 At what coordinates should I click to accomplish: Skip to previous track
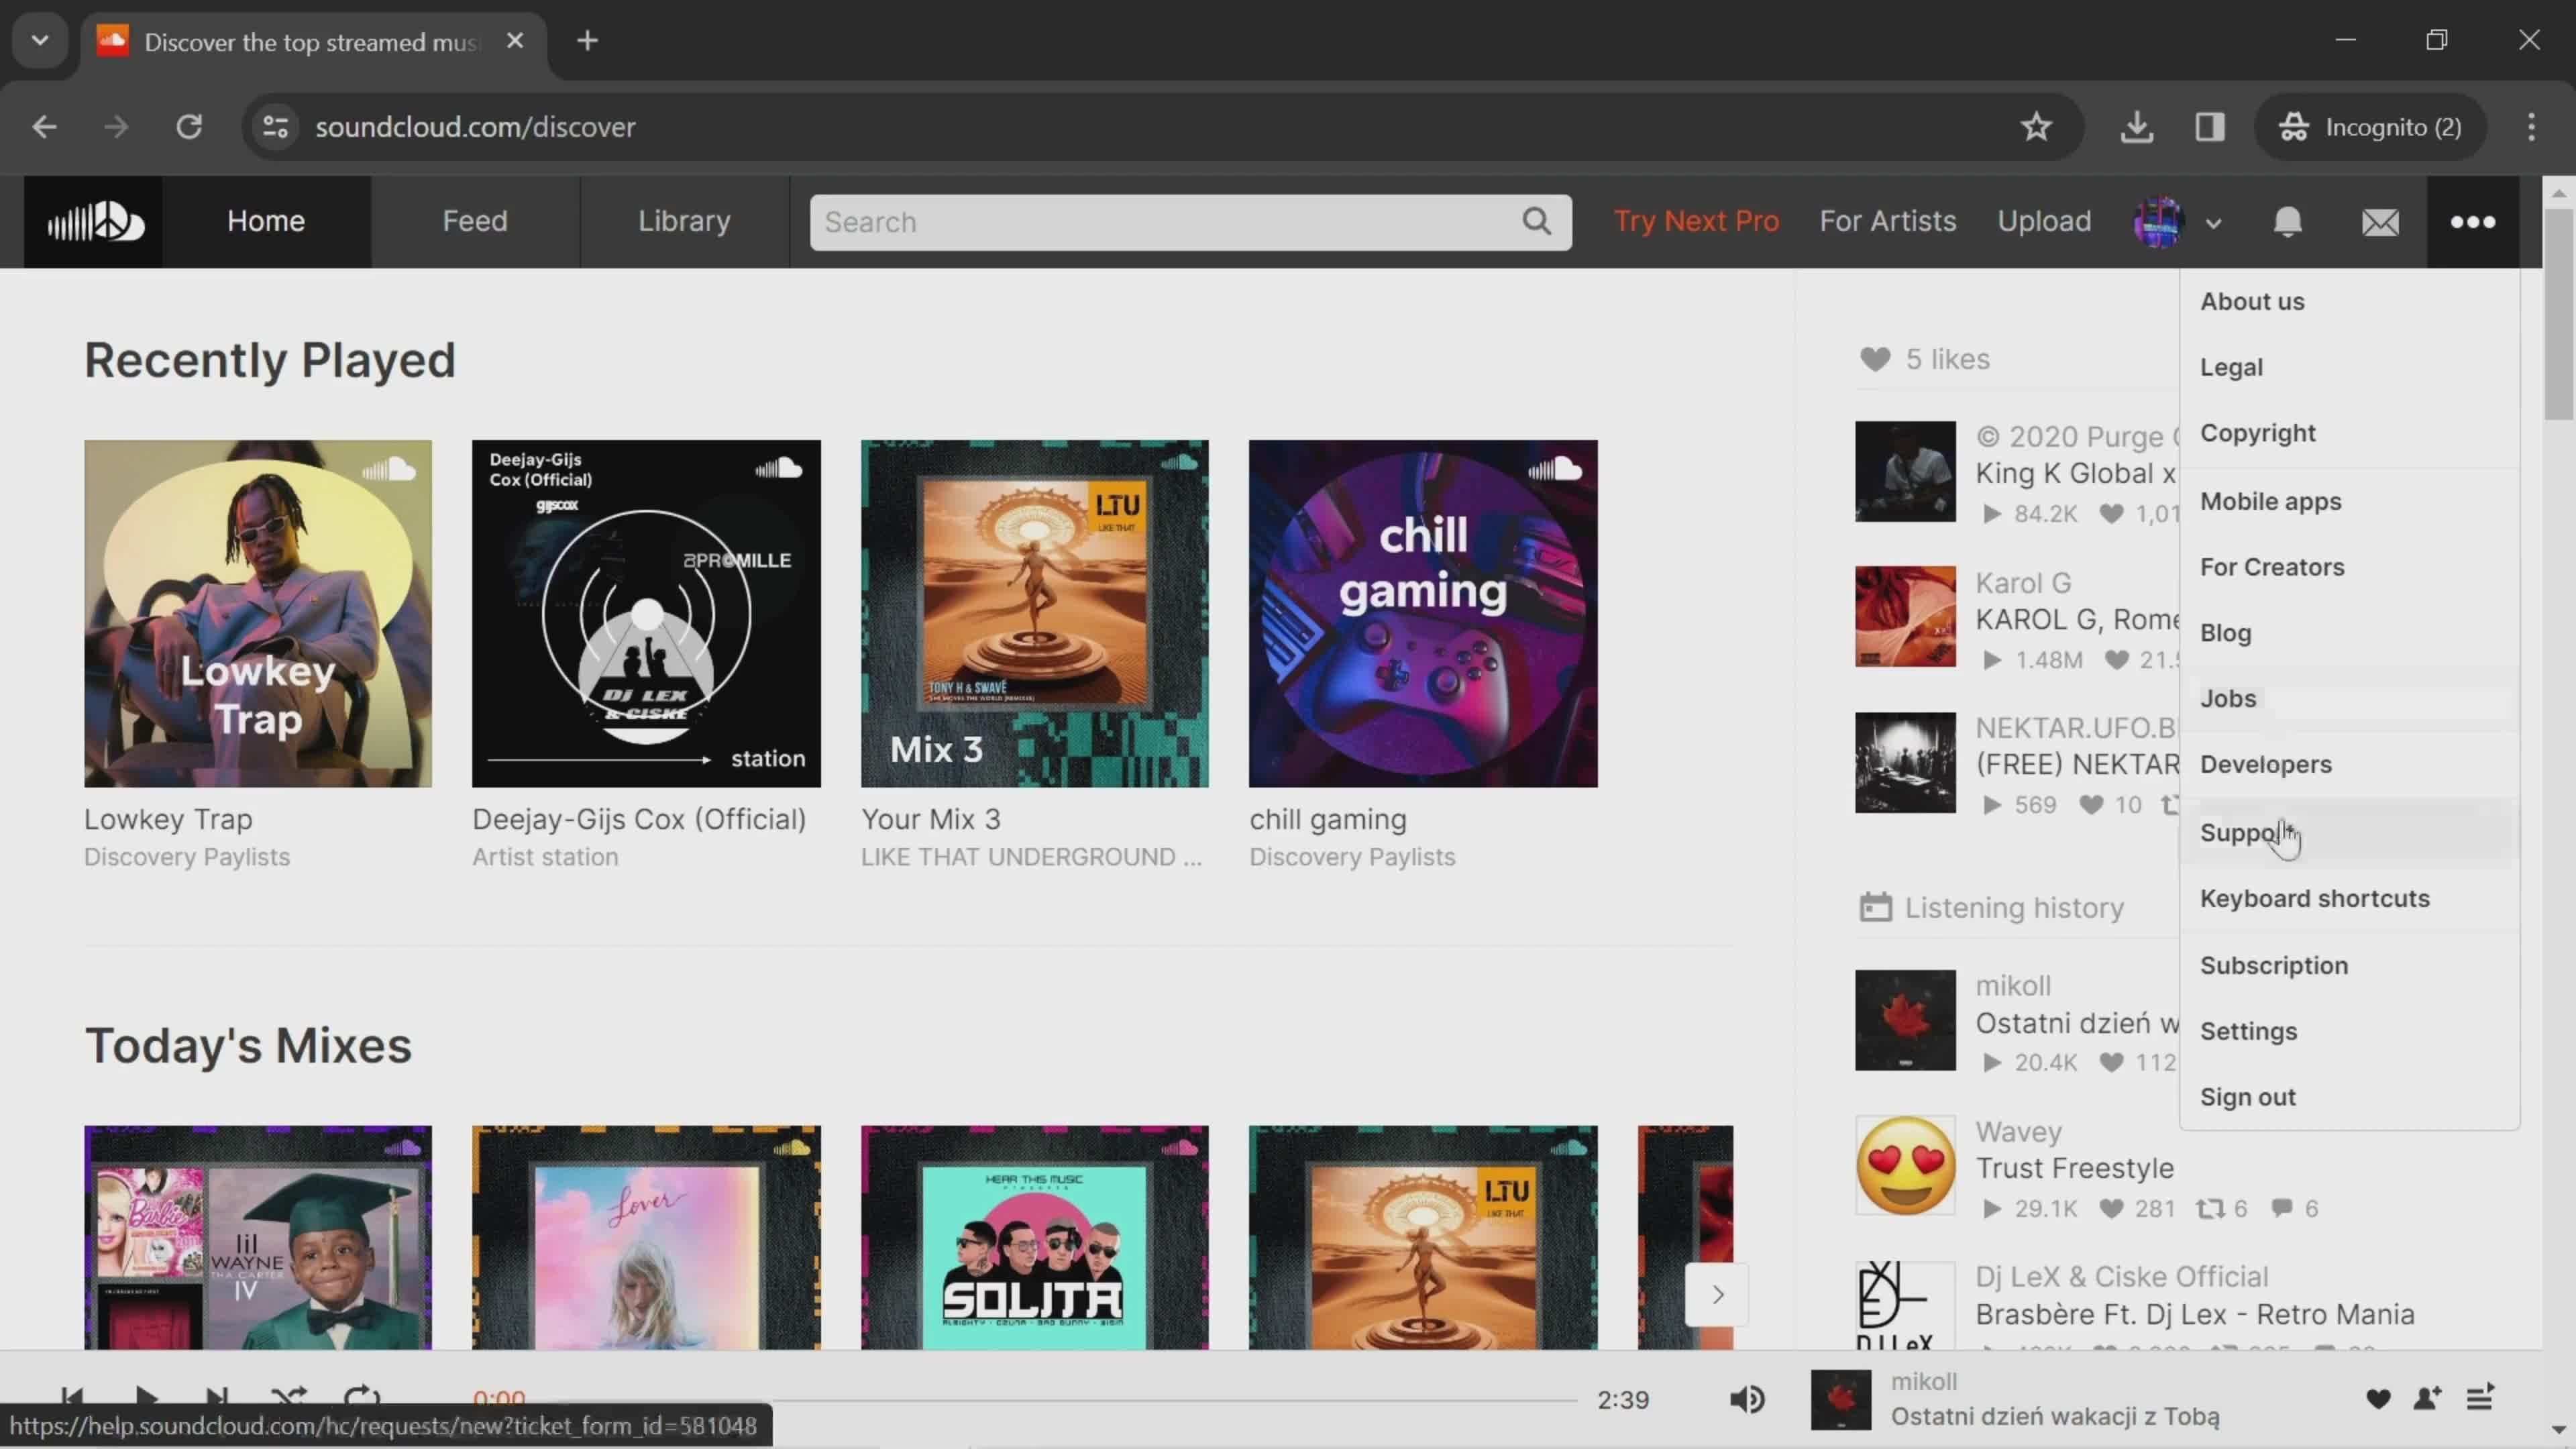[72, 1397]
